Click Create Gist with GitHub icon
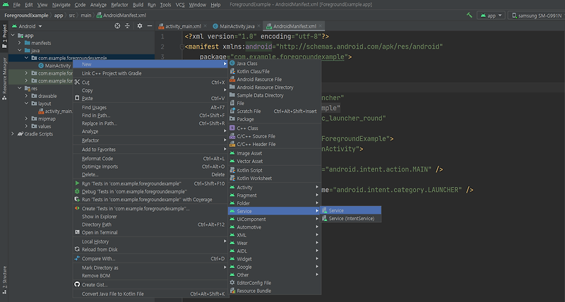 (x=96, y=284)
